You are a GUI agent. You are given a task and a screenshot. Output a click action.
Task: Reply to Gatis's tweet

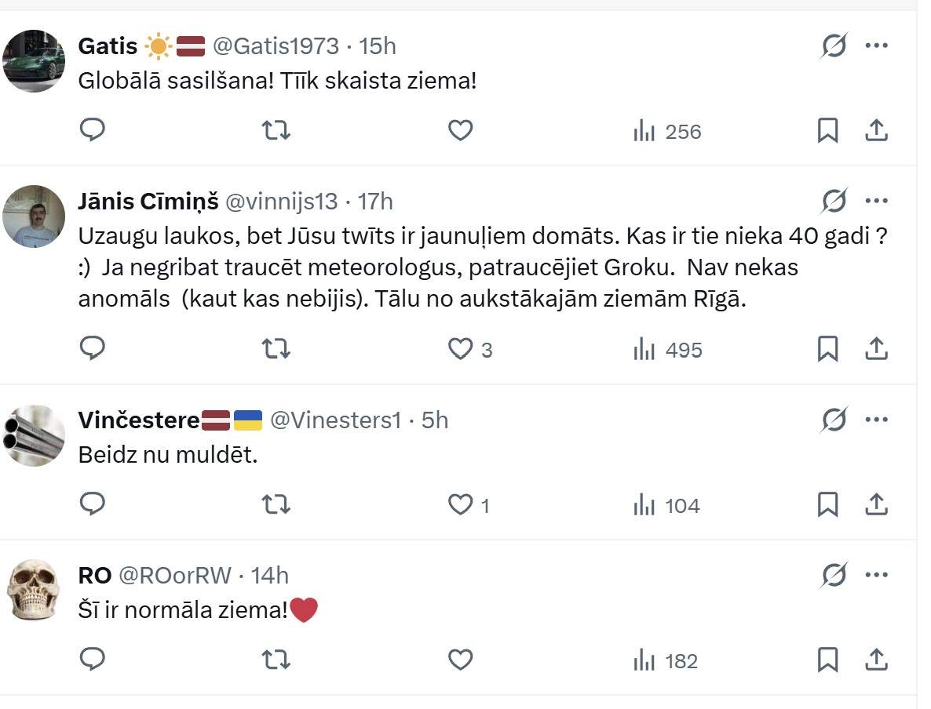click(x=93, y=130)
